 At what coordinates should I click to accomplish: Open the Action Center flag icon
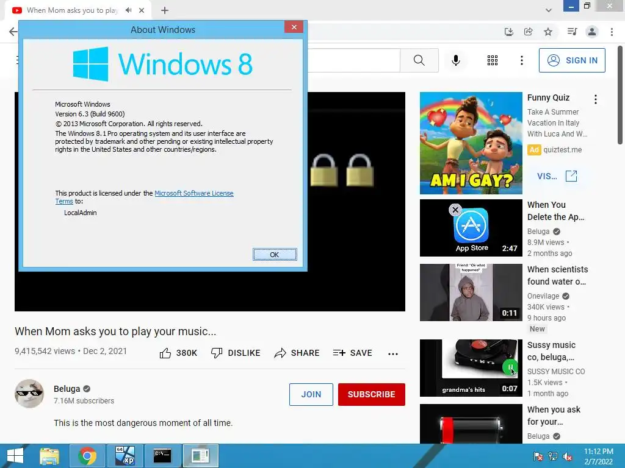coord(538,456)
